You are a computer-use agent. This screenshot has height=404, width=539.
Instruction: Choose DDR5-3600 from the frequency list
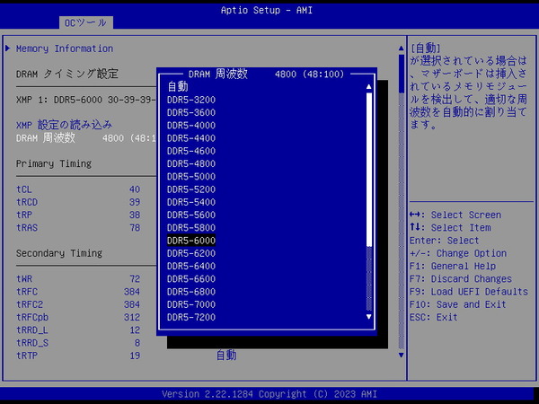pyautogui.click(x=191, y=112)
